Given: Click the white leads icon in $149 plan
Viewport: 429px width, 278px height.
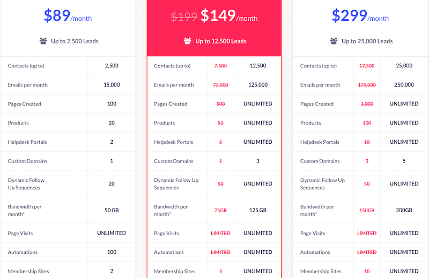Looking at the screenshot, I should click(x=187, y=41).
